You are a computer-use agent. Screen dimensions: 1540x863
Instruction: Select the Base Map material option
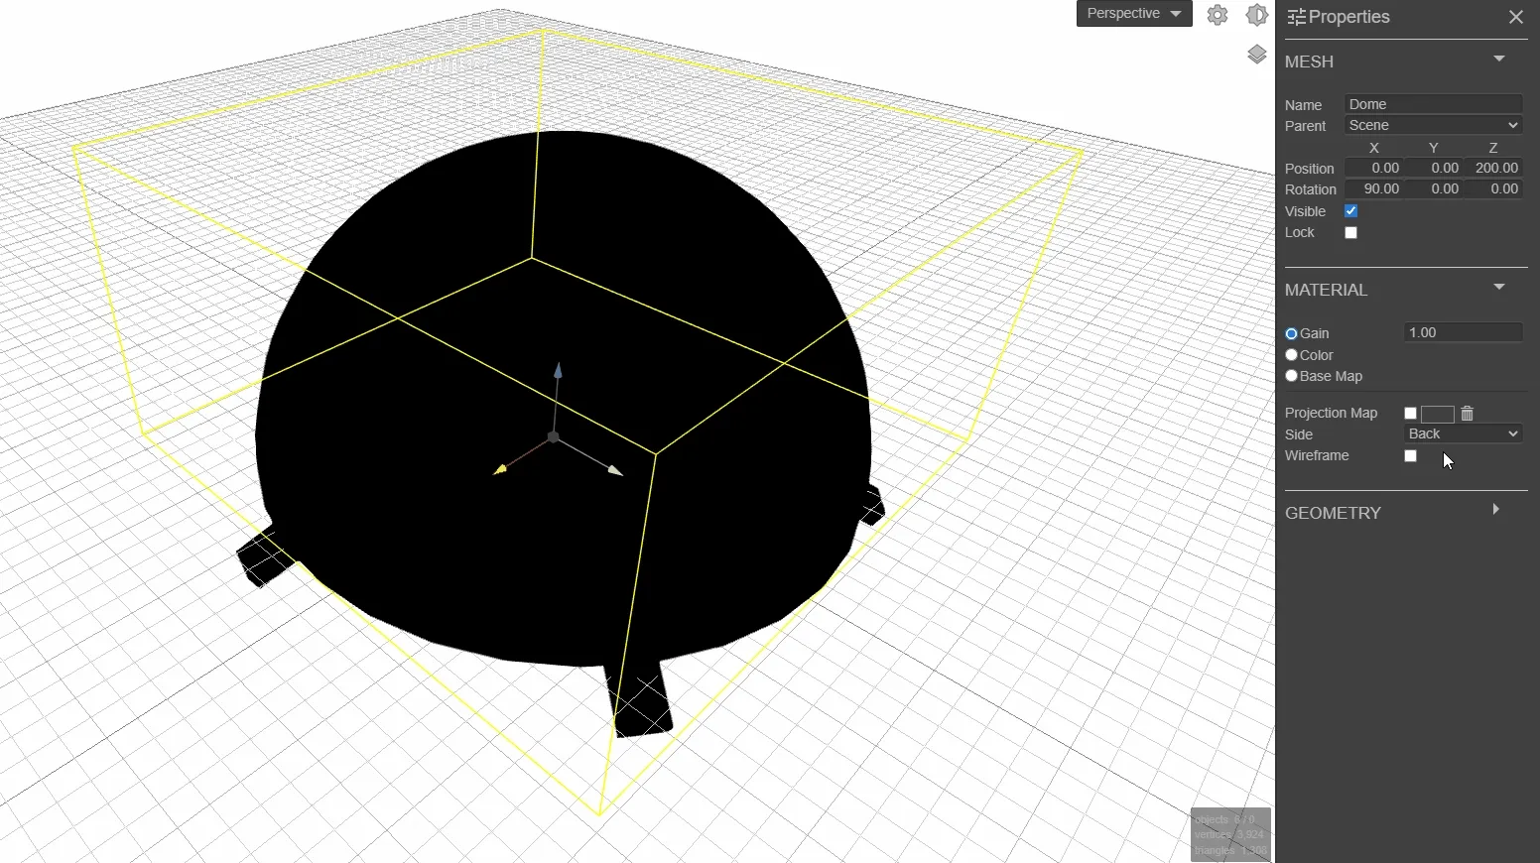[x=1291, y=376]
